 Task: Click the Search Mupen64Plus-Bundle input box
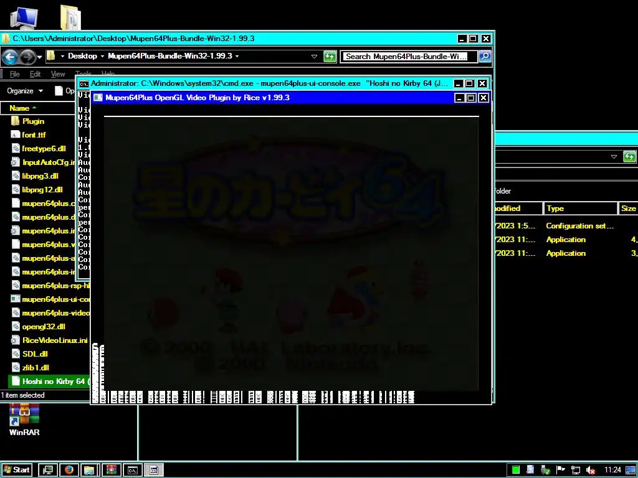click(x=409, y=57)
